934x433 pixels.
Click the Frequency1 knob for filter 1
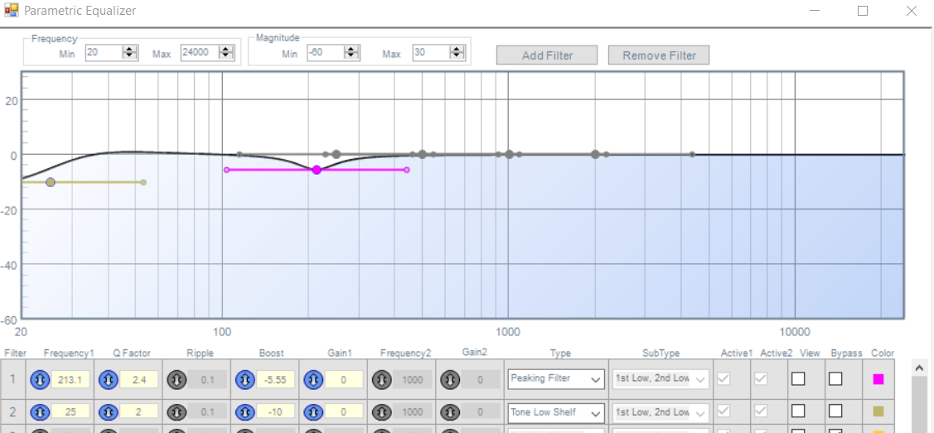pyautogui.click(x=39, y=379)
